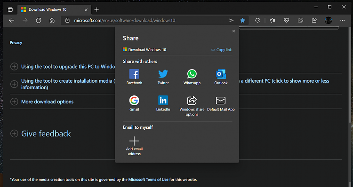The image size is (353, 187).
Task: Open the Collections toolbar icon
Action: [x=300, y=21]
